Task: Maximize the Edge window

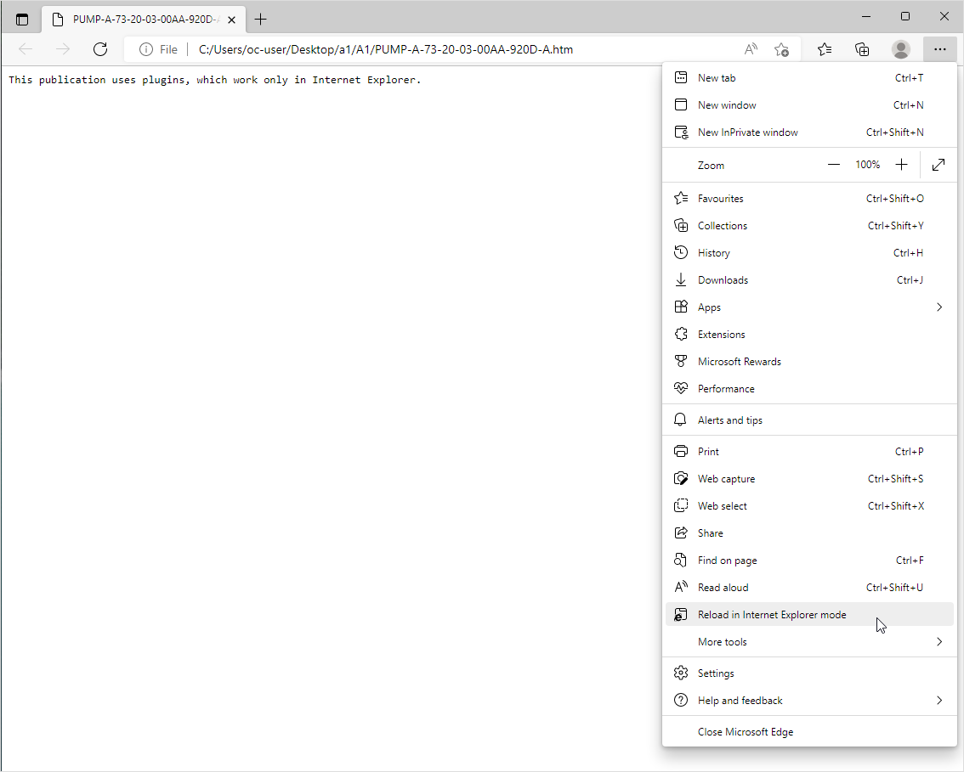Action: pyautogui.click(x=905, y=17)
